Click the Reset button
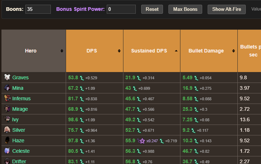The image size is (261, 164). coord(152,9)
